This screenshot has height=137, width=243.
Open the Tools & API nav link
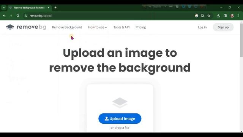click(x=121, y=27)
